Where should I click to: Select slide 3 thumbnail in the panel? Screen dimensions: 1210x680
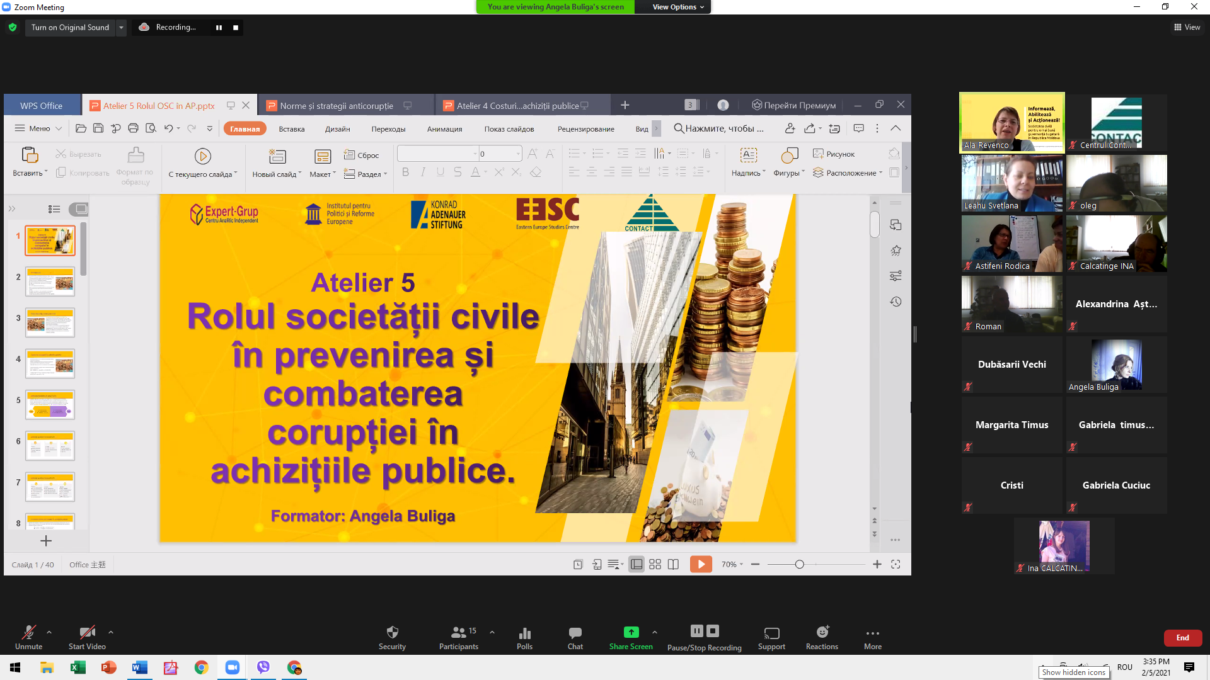pos(50,322)
